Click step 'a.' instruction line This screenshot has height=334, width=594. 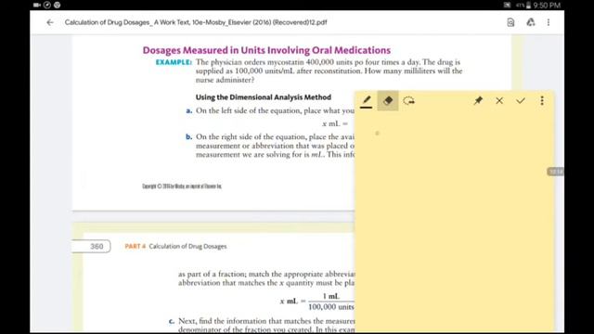pyautogui.click(x=270, y=111)
